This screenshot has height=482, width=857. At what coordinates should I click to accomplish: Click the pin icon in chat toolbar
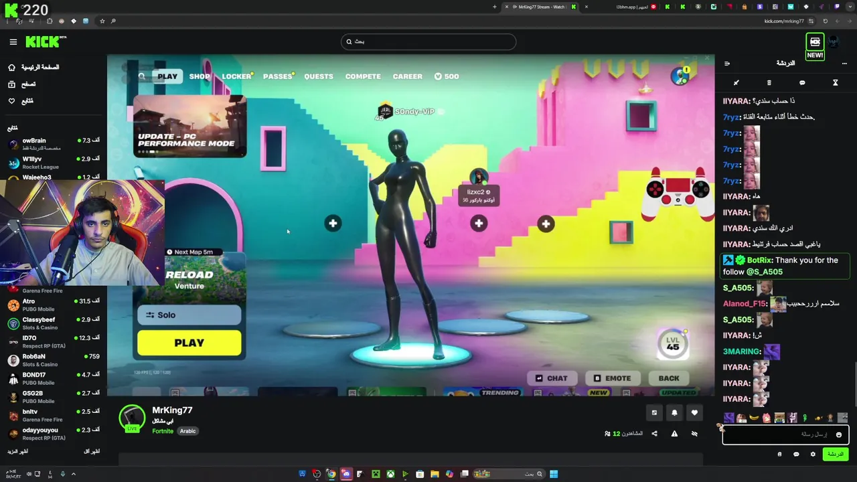point(736,83)
